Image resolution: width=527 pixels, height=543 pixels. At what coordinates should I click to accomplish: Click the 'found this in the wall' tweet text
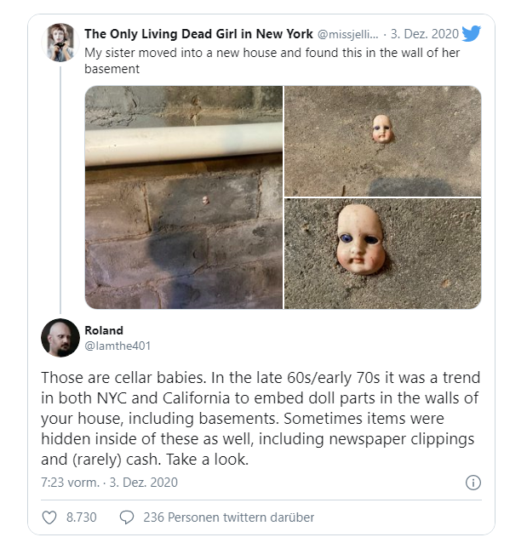pyautogui.click(x=272, y=60)
